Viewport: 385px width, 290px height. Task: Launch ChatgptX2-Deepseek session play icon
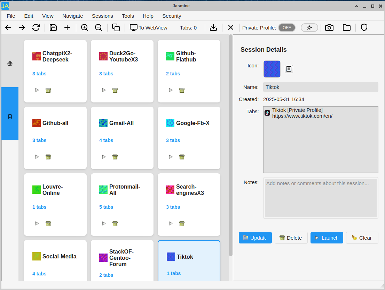[x=37, y=90]
